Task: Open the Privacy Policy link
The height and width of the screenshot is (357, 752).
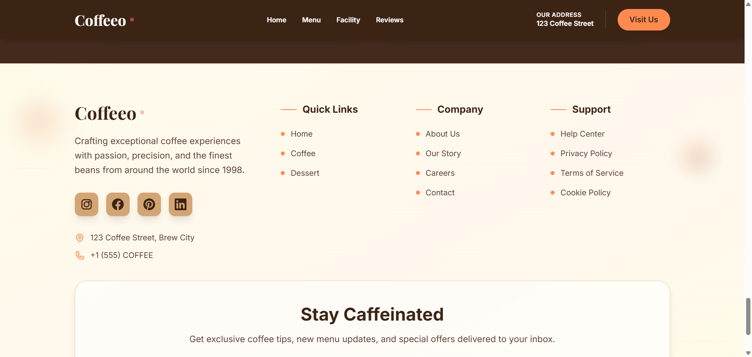Action: click(x=586, y=153)
